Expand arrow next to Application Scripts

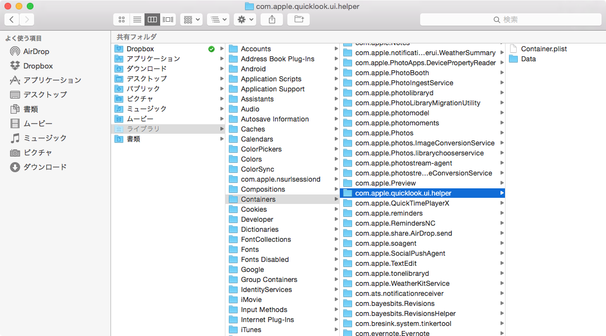pos(336,79)
